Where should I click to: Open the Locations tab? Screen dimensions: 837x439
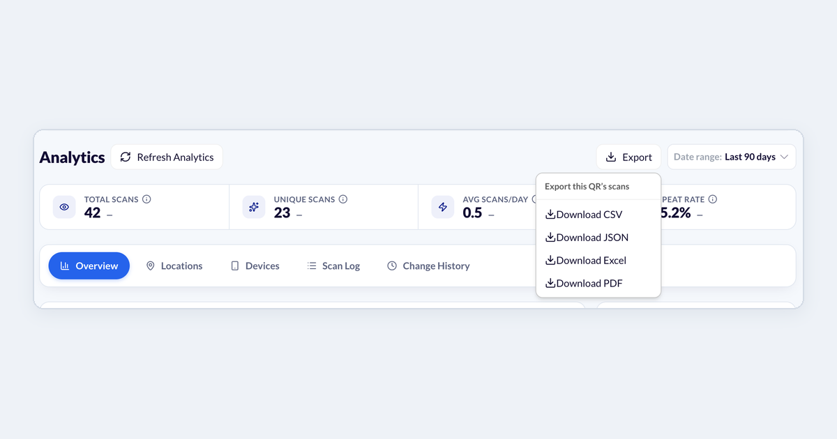coord(174,265)
